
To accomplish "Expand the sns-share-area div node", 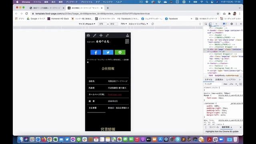I will (x=208, y=40).
